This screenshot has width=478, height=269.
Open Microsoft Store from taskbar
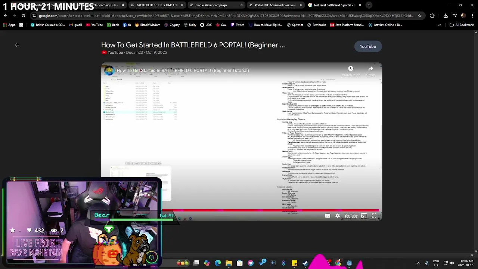pyautogui.click(x=240, y=263)
